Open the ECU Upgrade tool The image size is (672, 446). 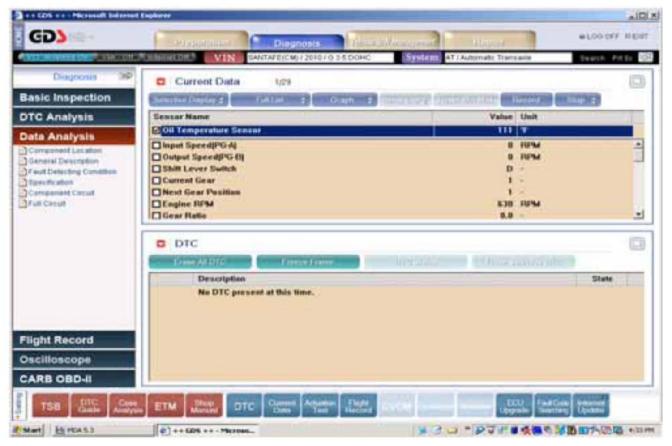[x=514, y=406]
